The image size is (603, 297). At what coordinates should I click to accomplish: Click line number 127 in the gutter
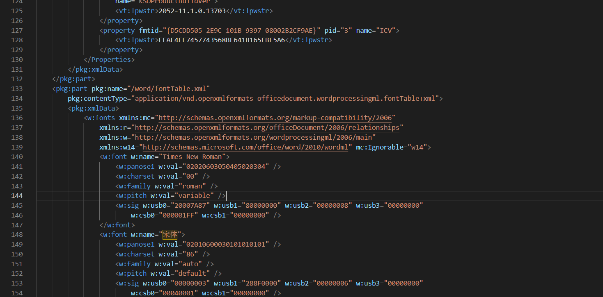(x=17, y=30)
